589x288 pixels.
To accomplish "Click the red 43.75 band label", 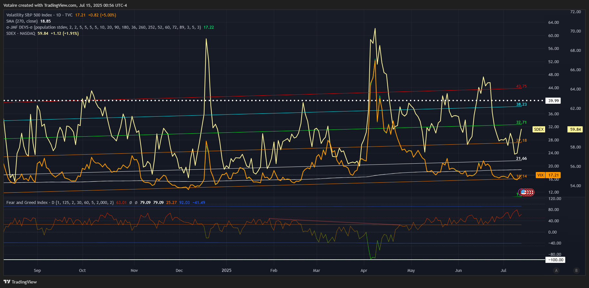I will (521, 86).
